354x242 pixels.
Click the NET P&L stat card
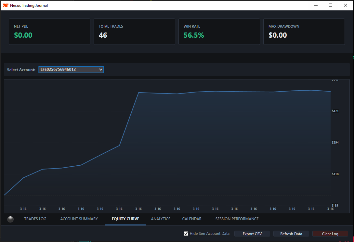click(x=49, y=32)
